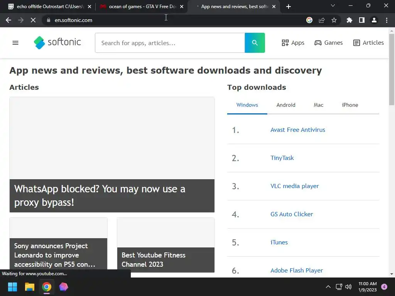395x296 pixels.
Task: Open the Articles section
Action: (368, 43)
